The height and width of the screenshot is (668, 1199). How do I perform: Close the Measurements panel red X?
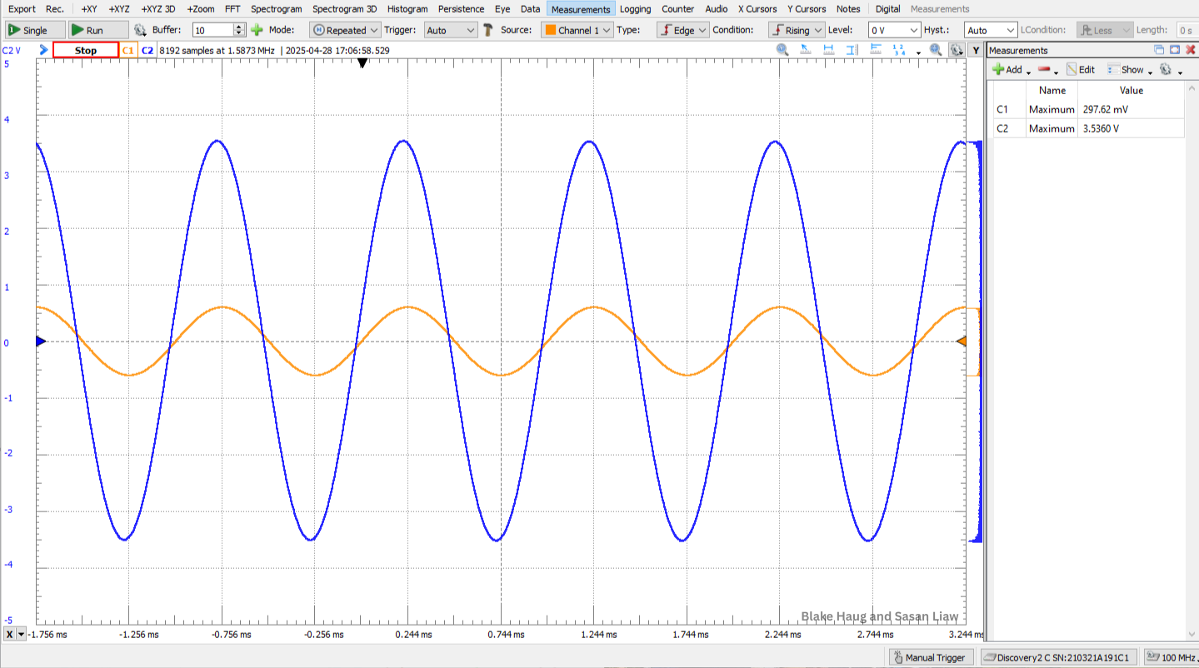(1190, 50)
